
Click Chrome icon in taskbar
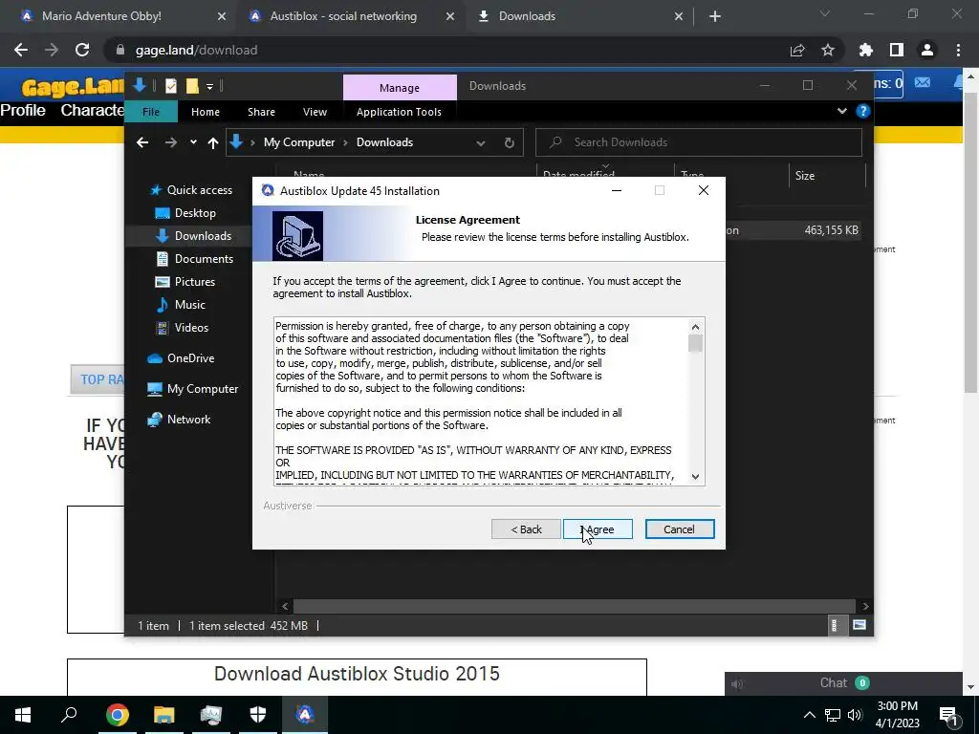point(117,715)
